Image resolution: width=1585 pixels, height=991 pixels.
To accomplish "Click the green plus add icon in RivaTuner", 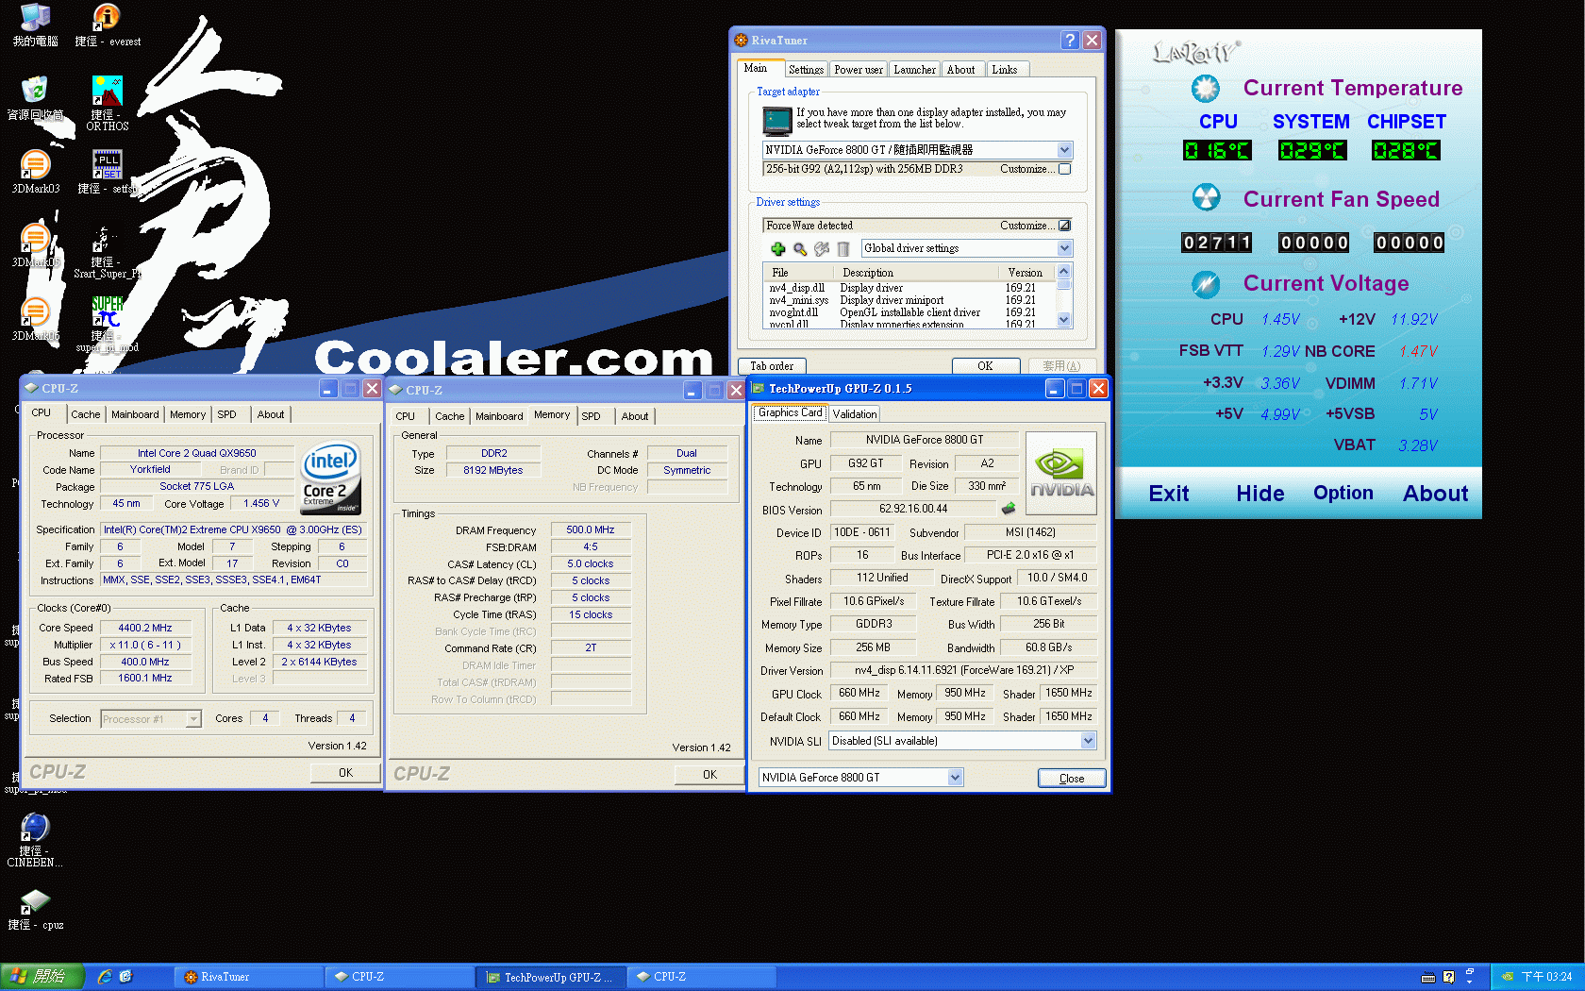I will tap(777, 249).
